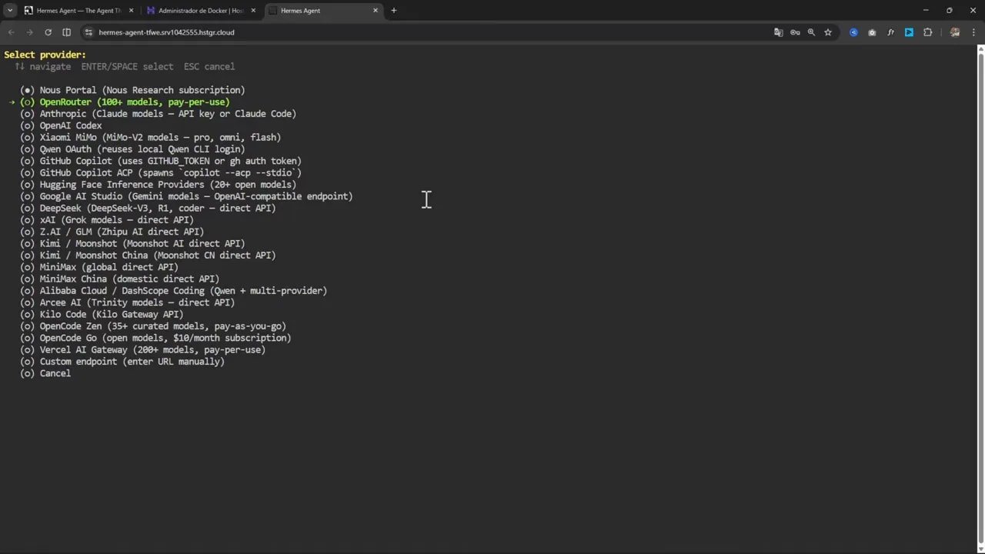Screen dimensions: 985x554
Task: Click the scrollbar up arrow
Action: pyautogui.click(x=980, y=49)
